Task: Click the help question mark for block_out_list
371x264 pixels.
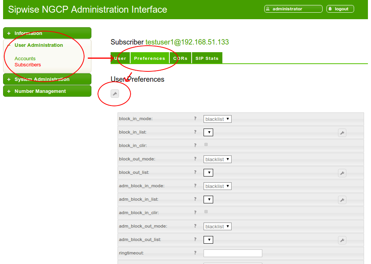Action: point(195,172)
